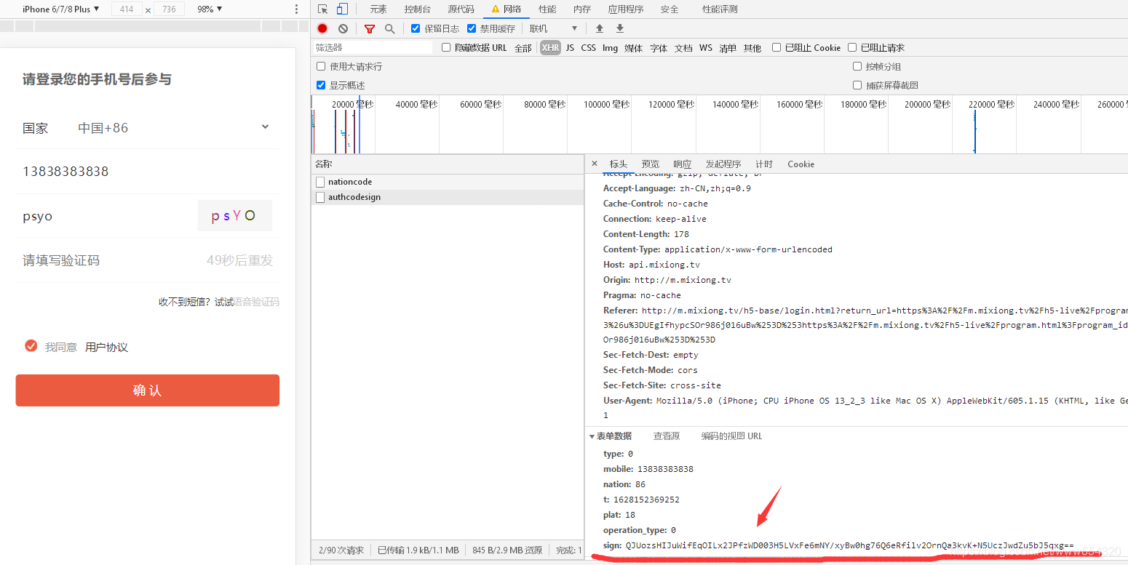Image resolution: width=1128 pixels, height=565 pixels.
Task: Open network search magnifier
Action: [x=389, y=28]
